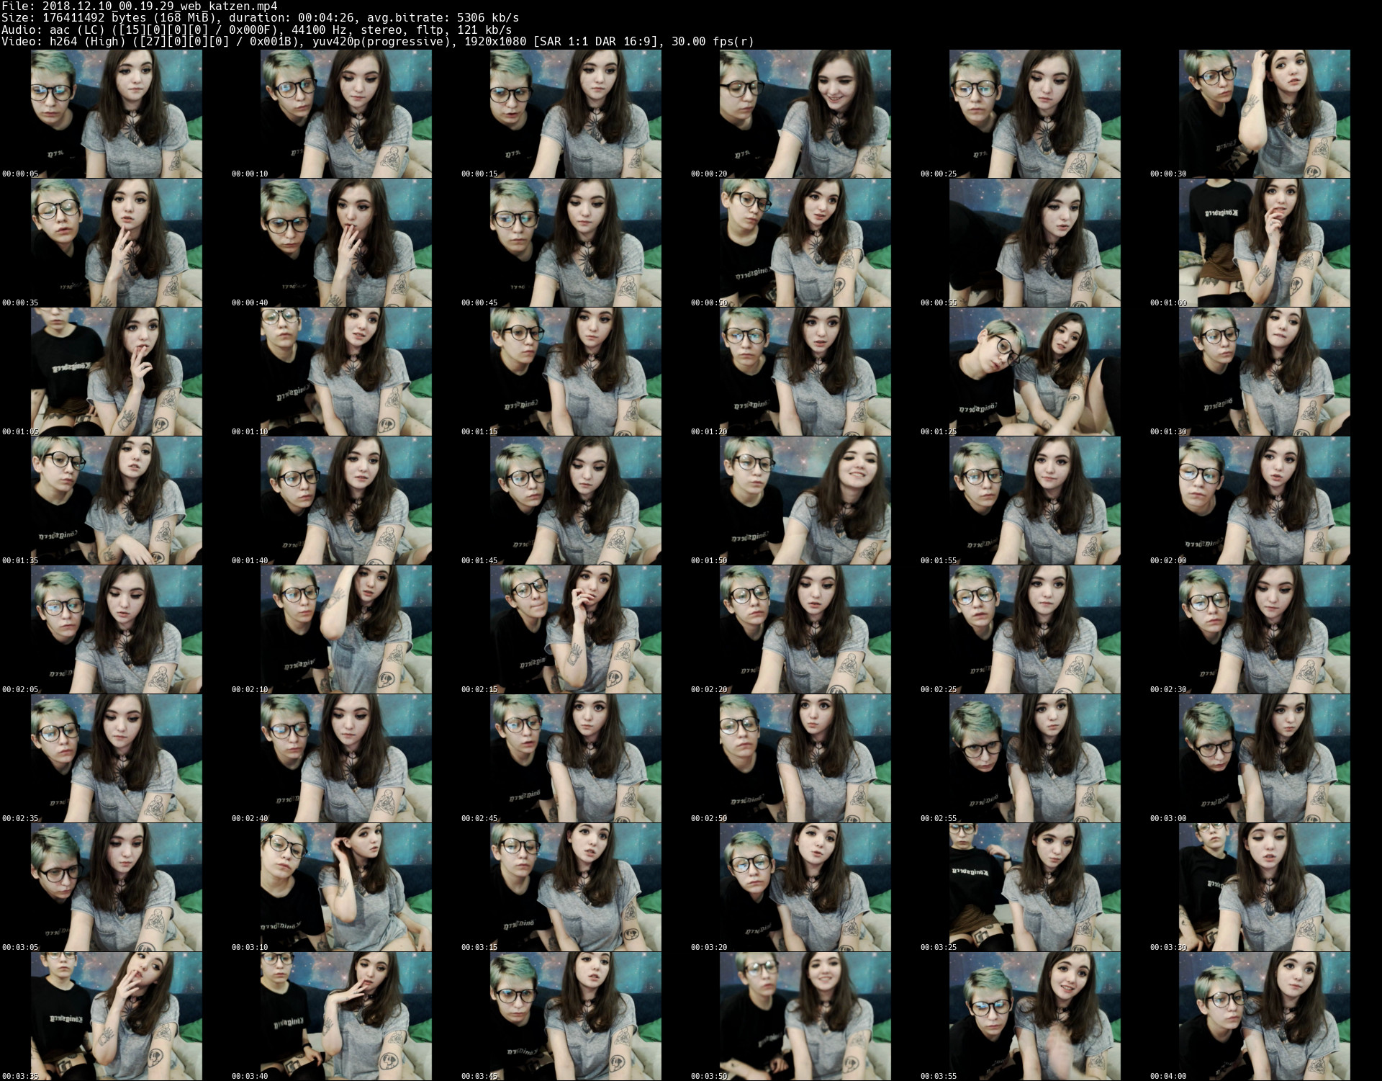Select frame captured at 00:03:15

point(576,887)
